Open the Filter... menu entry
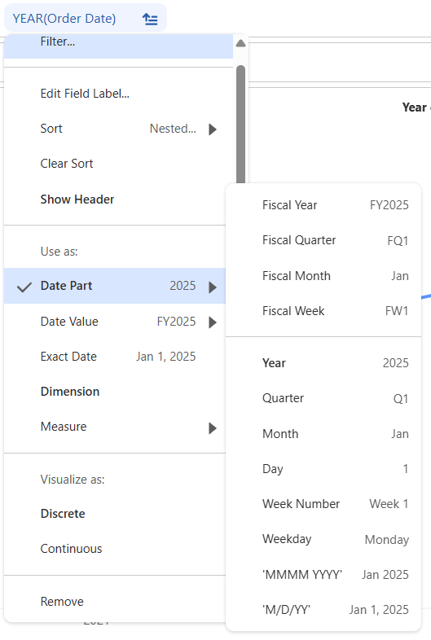431x640 pixels. click(118, 42)
